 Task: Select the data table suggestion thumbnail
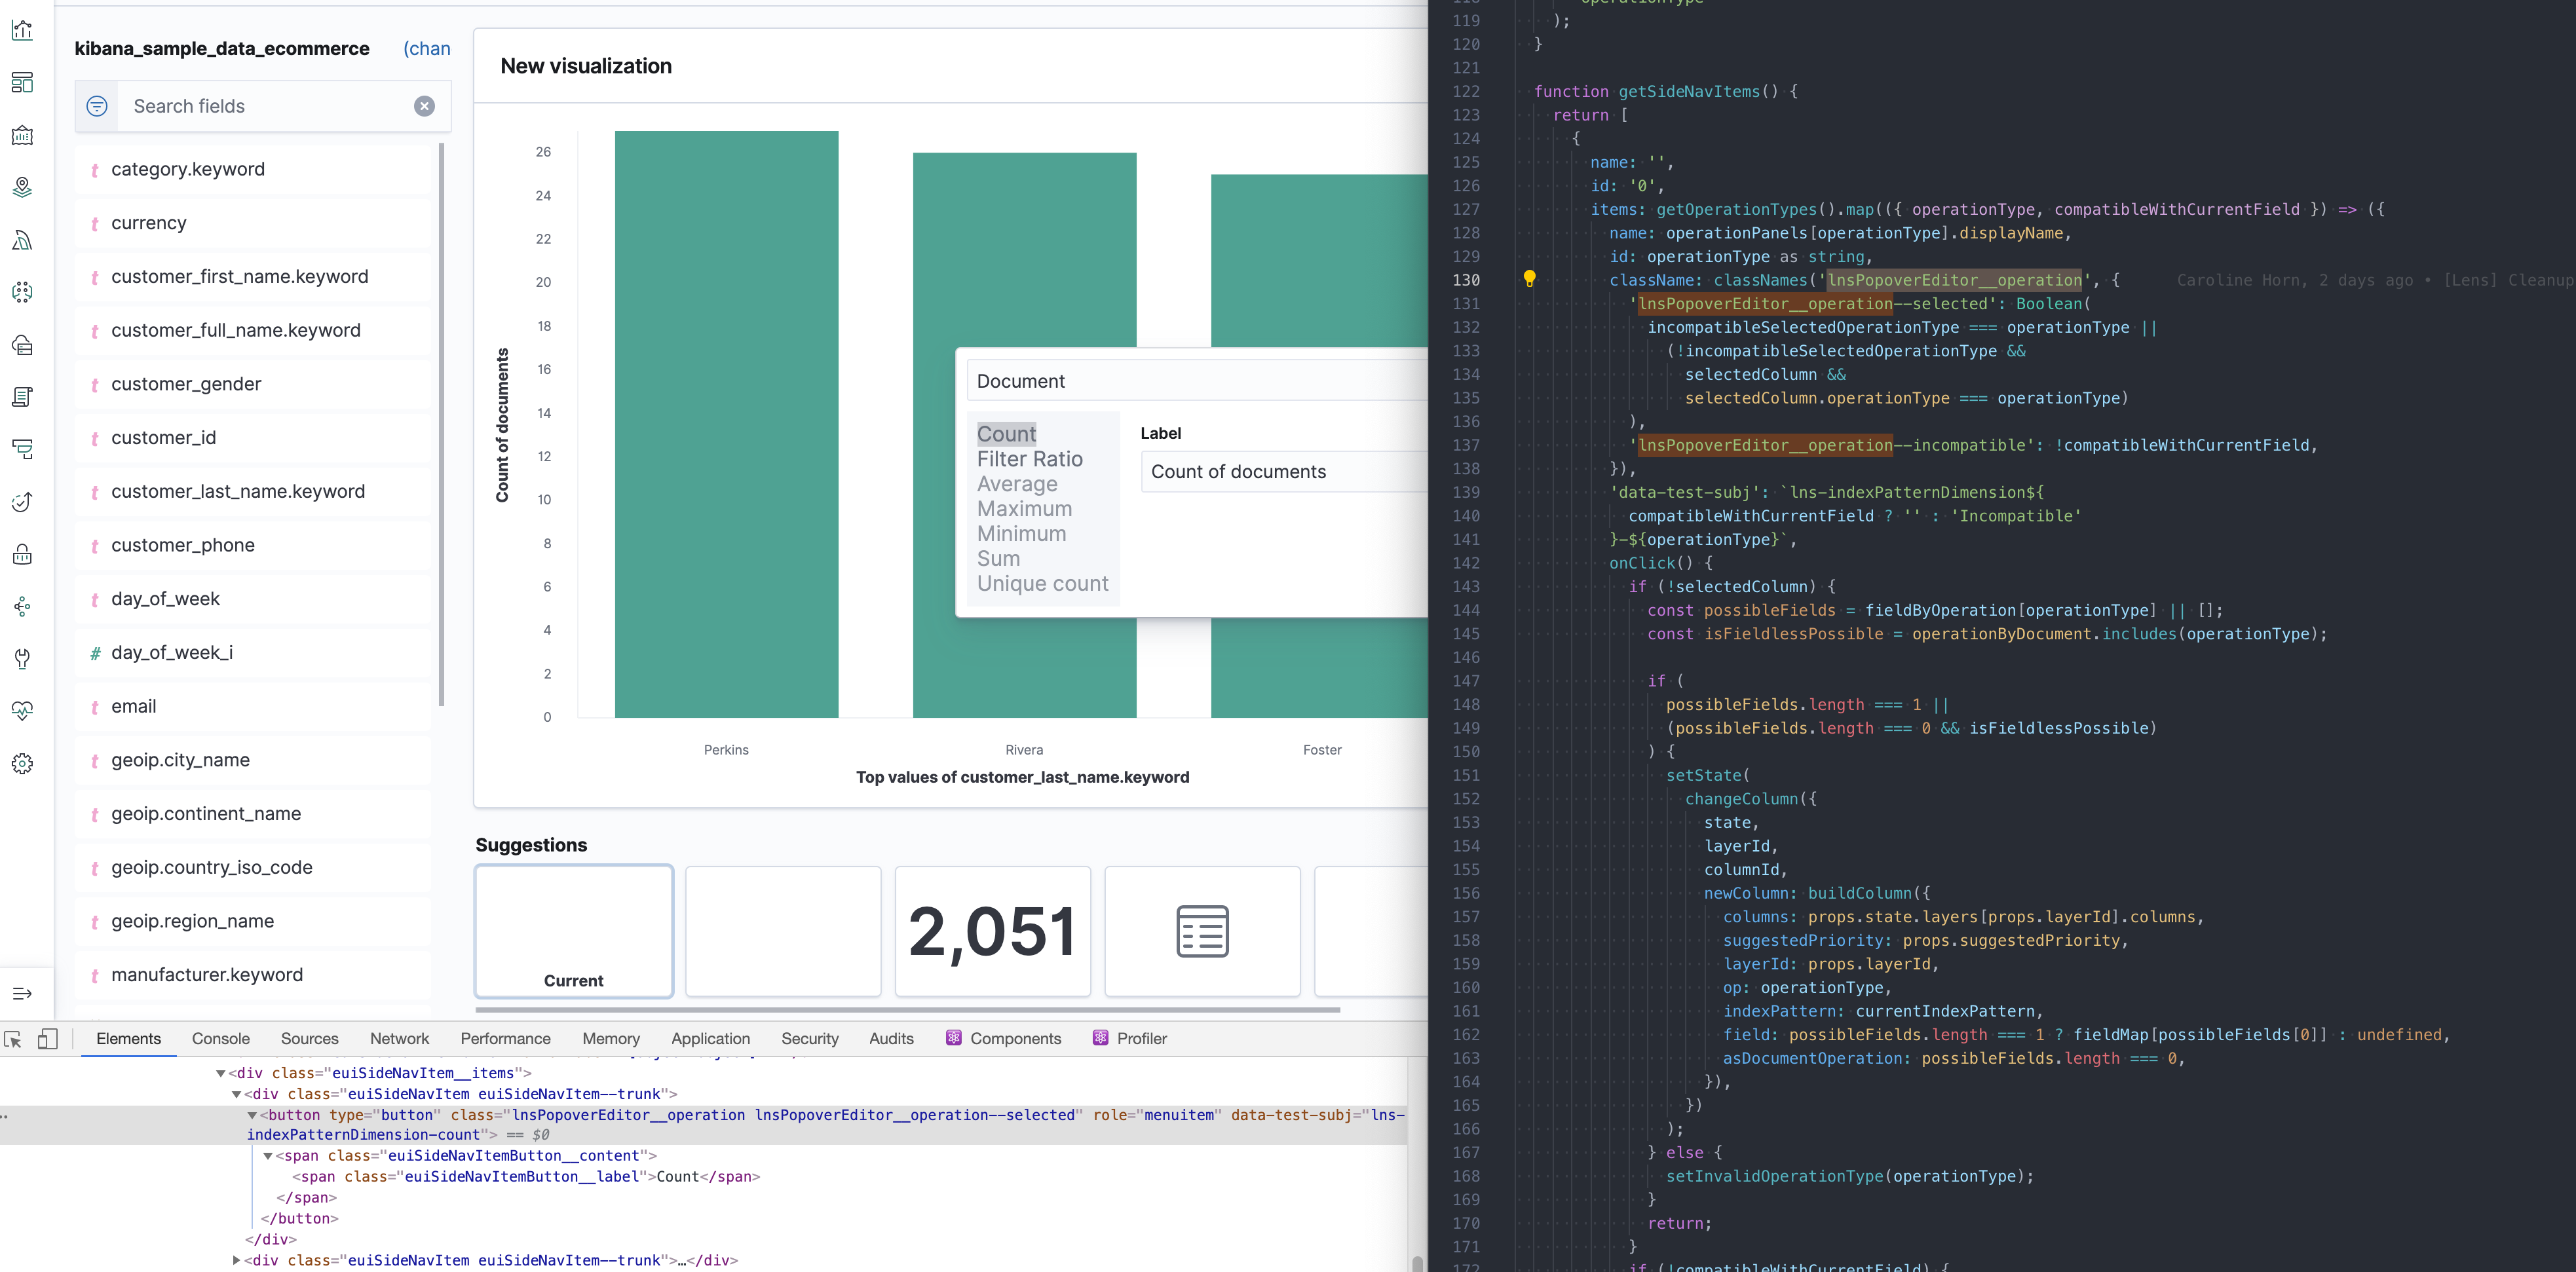(x=1203, y=931)
